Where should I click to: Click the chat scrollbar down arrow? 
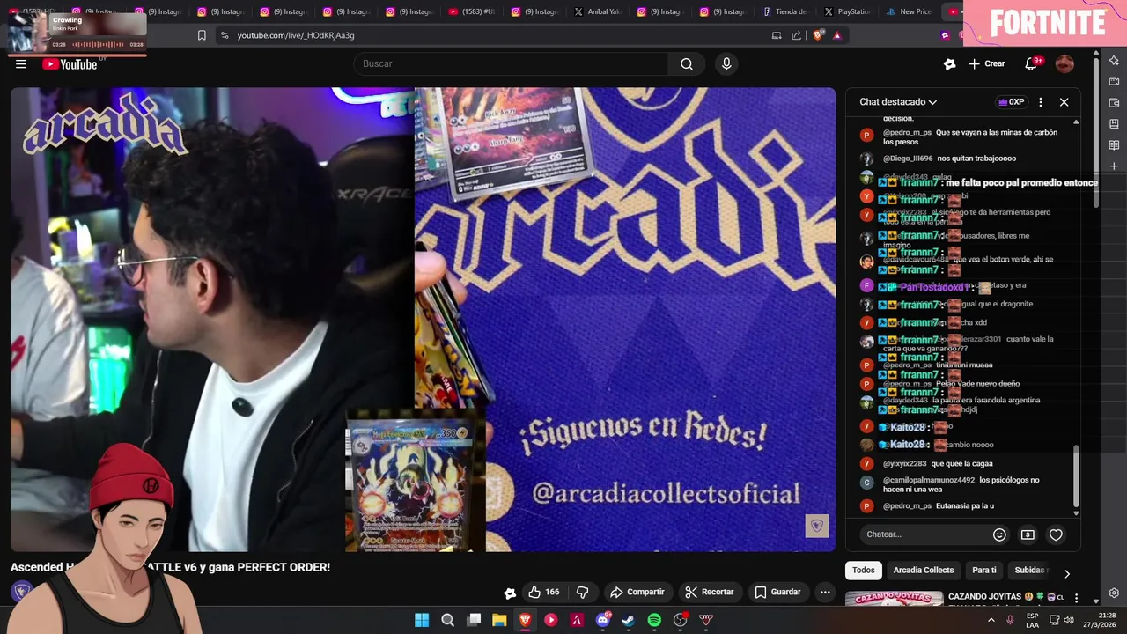[1076, 512]
